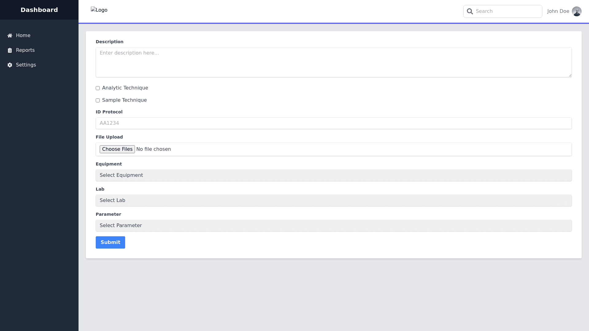Click the magnifying glass search icon
The width and height of the screenshot is (589, 331).
pos(470,11)
